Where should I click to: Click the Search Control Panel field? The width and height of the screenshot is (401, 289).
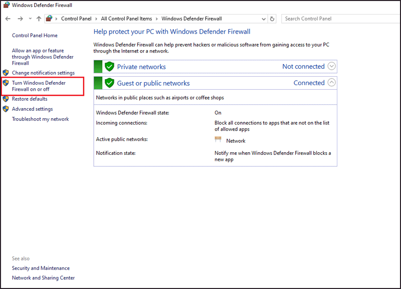click(x=341, y=19)
